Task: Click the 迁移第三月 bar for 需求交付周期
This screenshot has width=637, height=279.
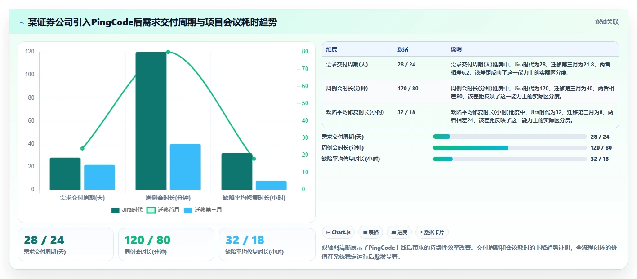Action: (99, 177)
